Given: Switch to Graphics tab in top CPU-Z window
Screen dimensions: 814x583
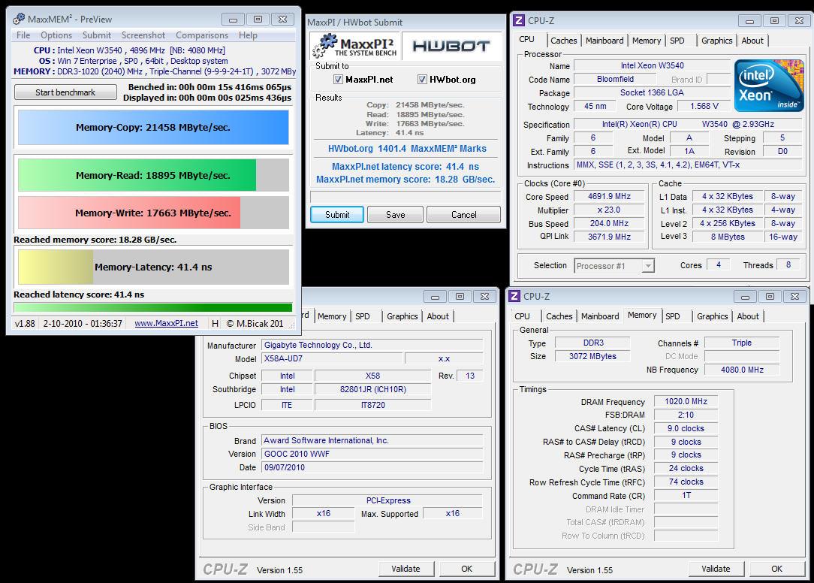Looking at the screenshot, I should click(x=716, y=41).
